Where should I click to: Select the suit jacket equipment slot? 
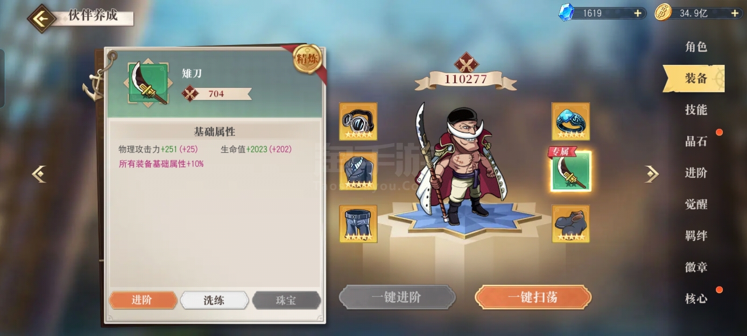pos(358,171)
